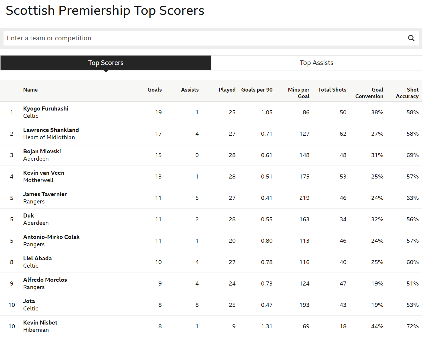Image resolution: width=422 pixels, height=337 pixels.
Task: Switch to the Top Assists tab
Action: 316,63
